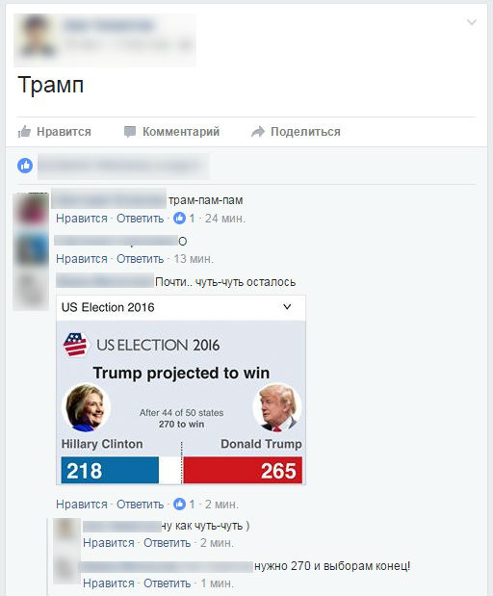Viewport: 493px width, 596px height.
Task: Click the blue like reaction icon under the post
Action: [25, 166]
